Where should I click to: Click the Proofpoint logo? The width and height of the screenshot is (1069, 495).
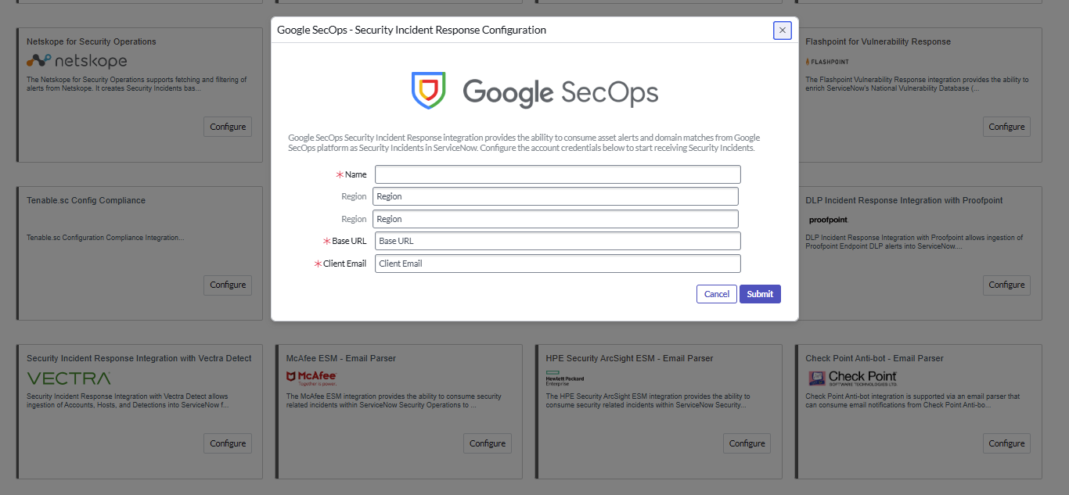click(827, 220)
